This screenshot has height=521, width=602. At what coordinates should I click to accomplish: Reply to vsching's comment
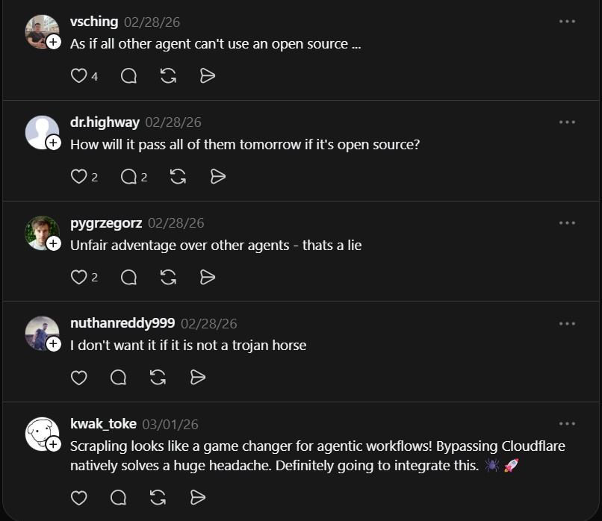(x=128, y=75)
